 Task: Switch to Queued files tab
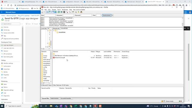coord(45,98)
